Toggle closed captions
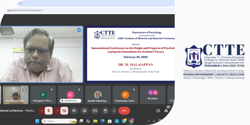The image size is (250, 125). (74, 111)
